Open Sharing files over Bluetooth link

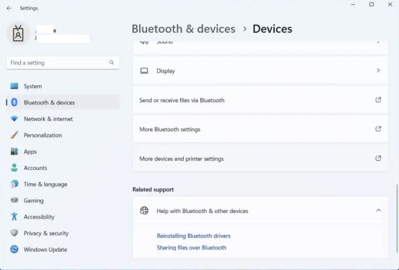coord(192,248)
